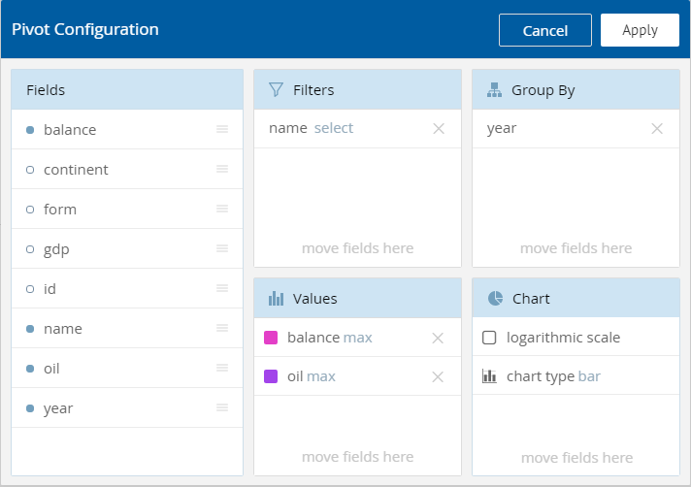Click the pink balance color swatch

271,338
